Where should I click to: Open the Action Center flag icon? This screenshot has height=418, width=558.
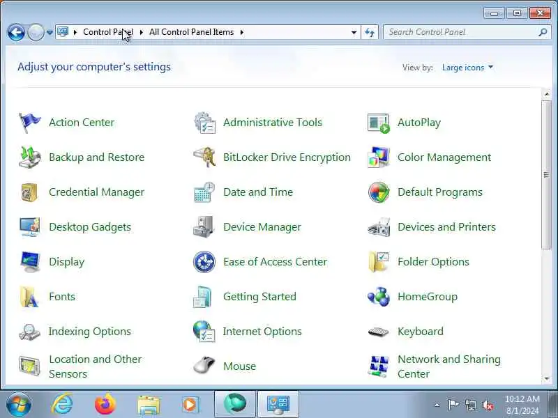click(x=29, y=123)
